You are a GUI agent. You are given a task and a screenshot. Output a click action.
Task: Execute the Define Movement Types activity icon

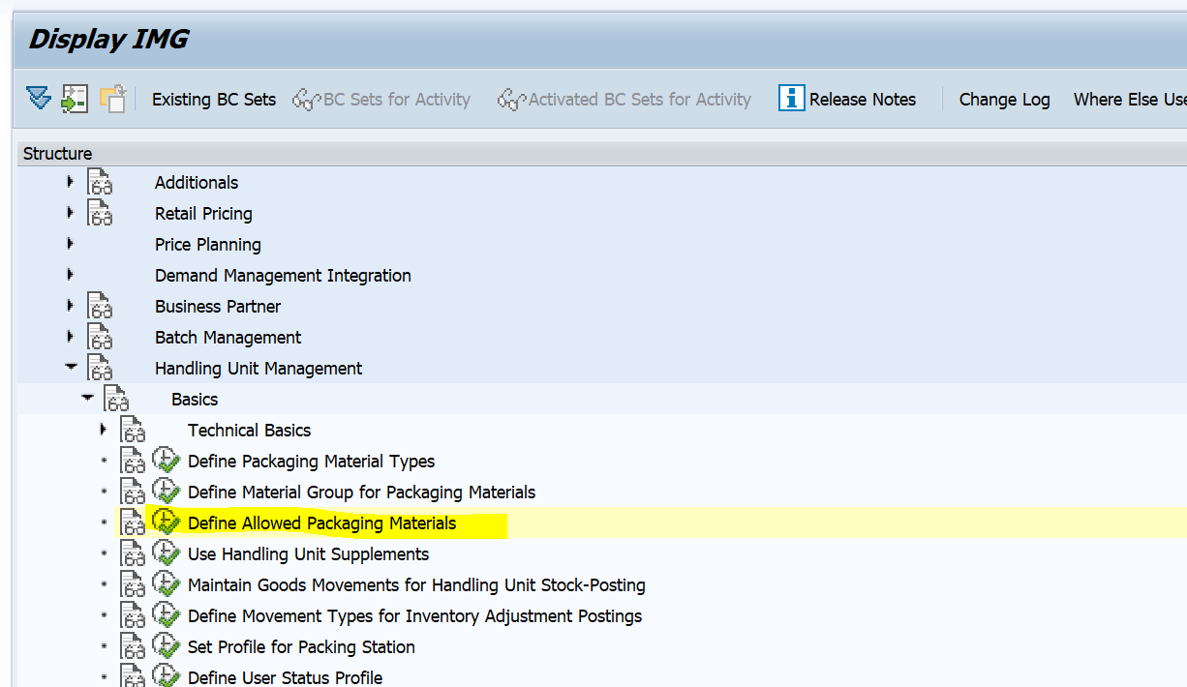point(166,615)
